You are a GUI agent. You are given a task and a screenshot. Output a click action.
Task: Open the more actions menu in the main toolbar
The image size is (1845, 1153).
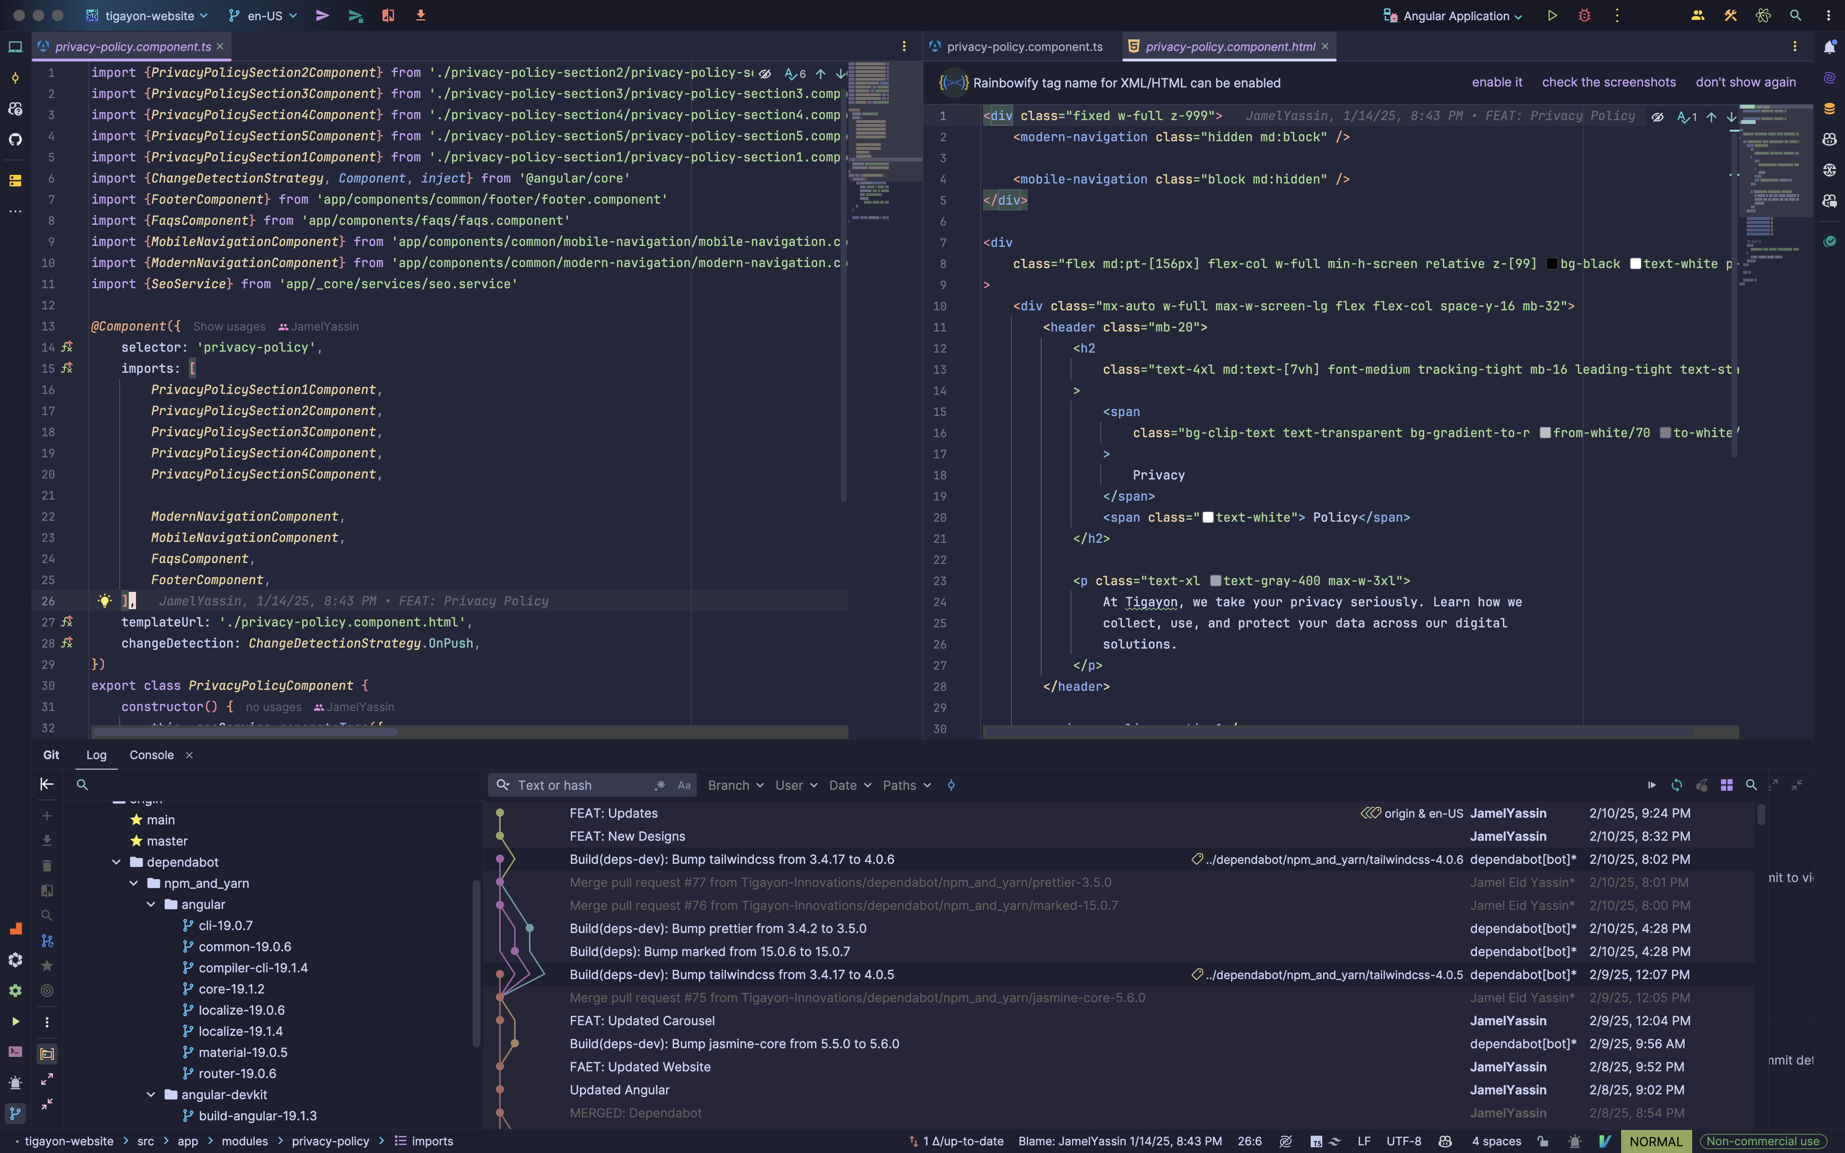1617,15
